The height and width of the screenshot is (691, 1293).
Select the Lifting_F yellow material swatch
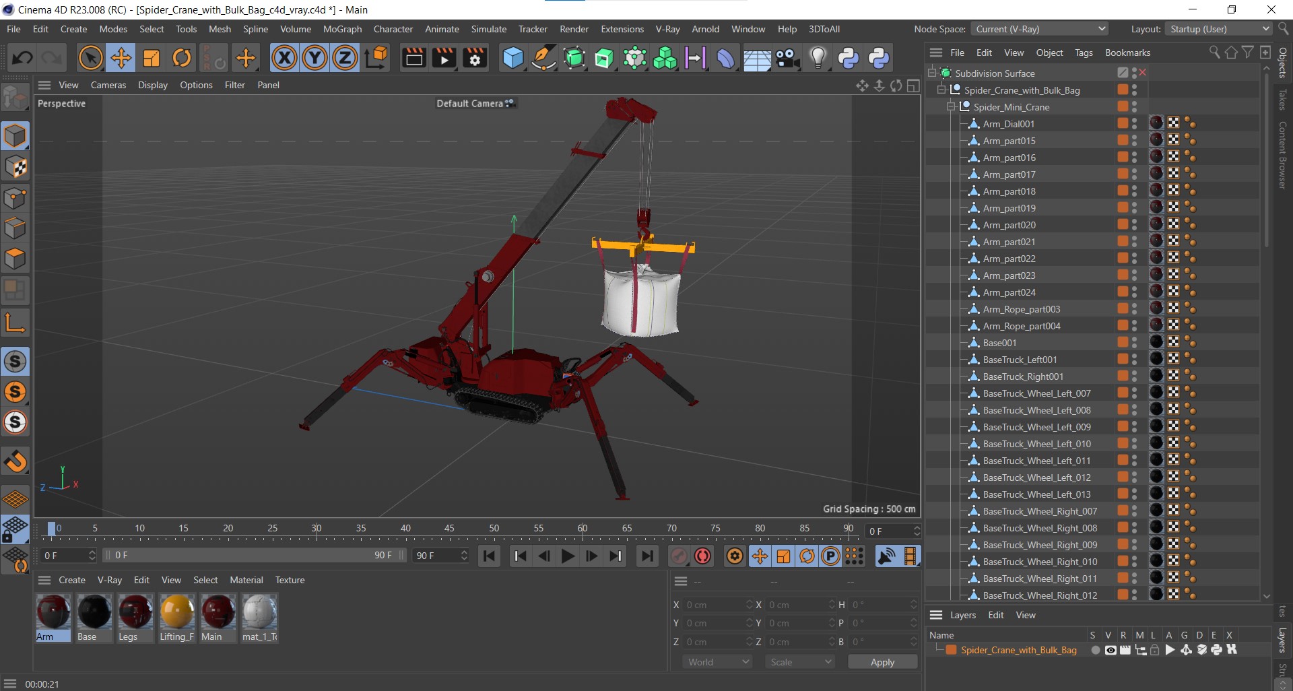[177, 613]
